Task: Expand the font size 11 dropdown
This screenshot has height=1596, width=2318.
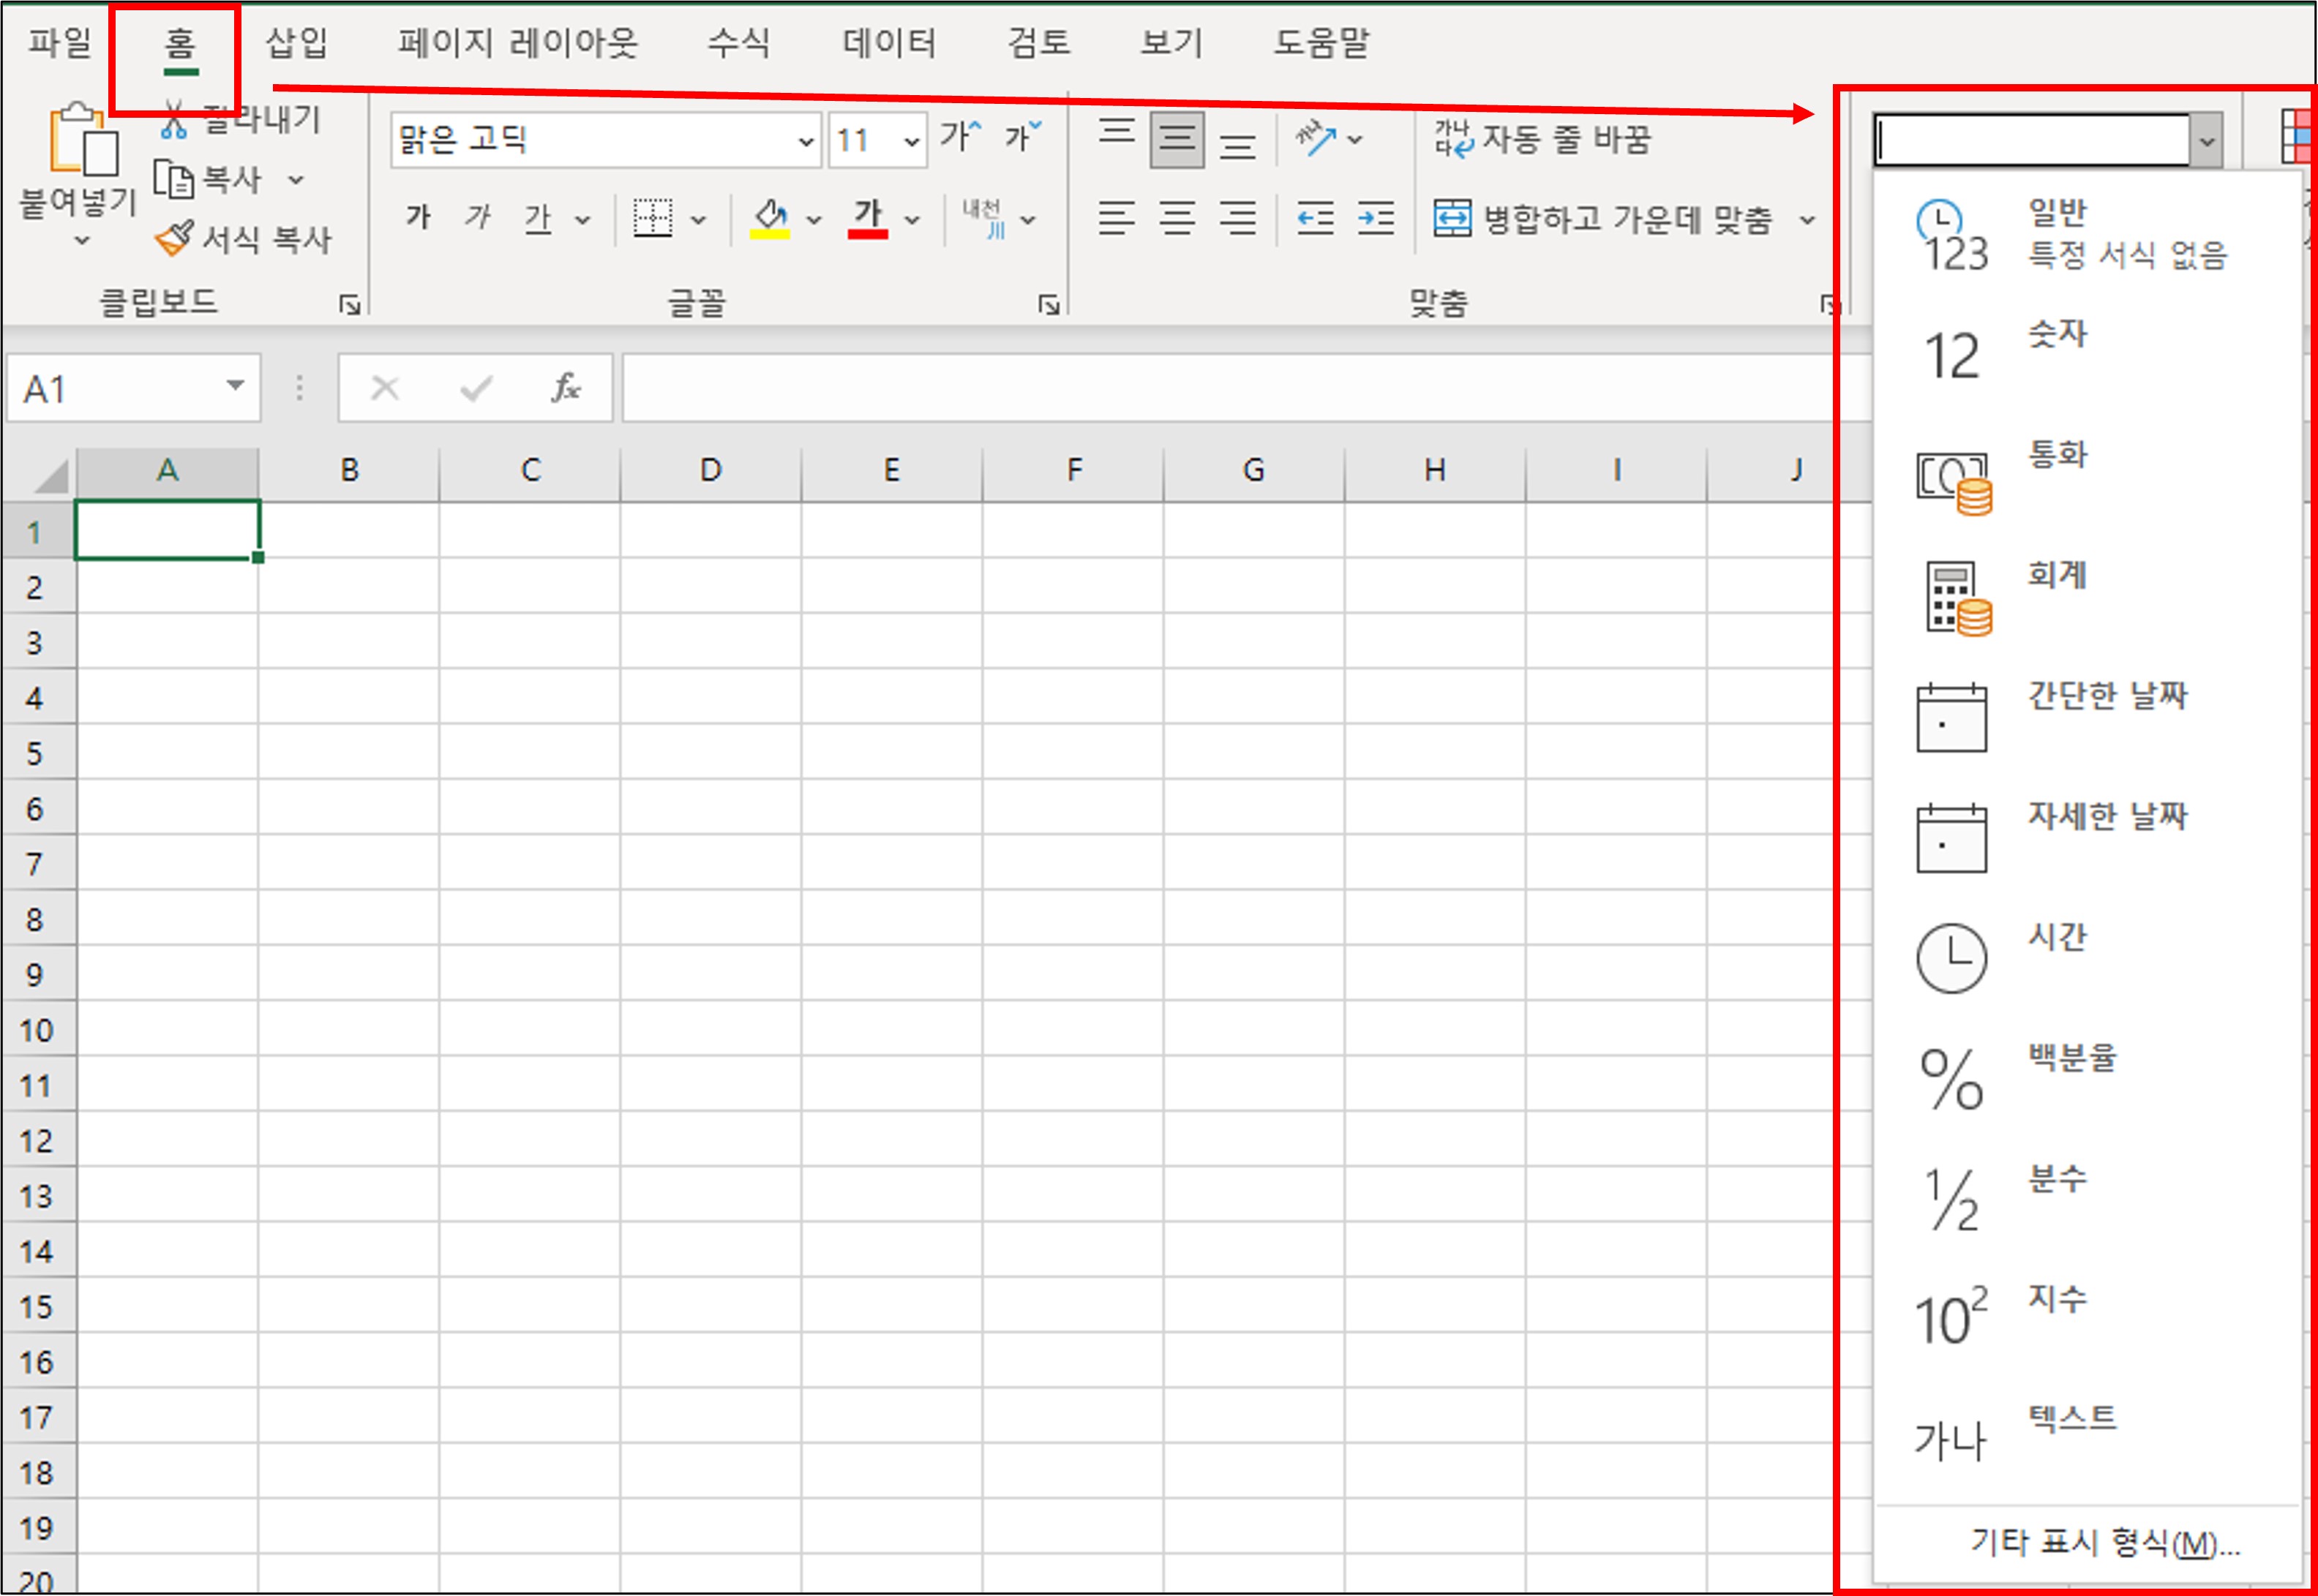Action: (910, 141)
